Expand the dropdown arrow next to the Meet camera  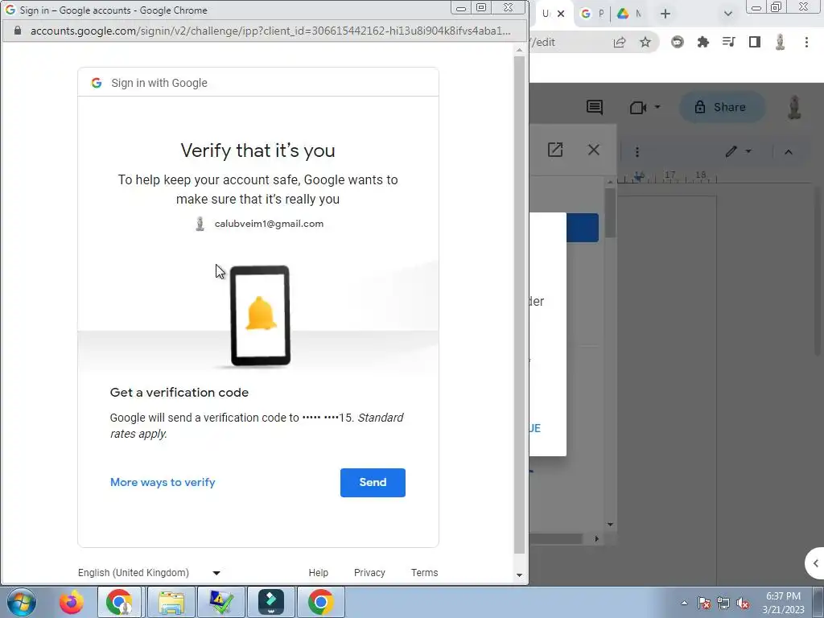pyautogui.click(x=657, y=107)
